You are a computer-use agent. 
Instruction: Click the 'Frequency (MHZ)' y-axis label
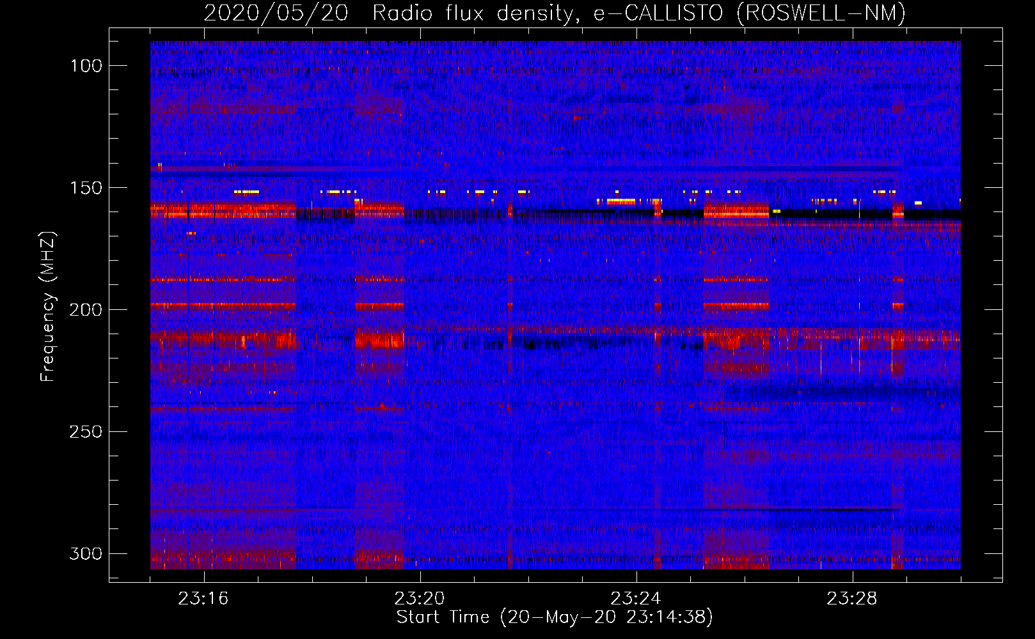coord(48,307)
